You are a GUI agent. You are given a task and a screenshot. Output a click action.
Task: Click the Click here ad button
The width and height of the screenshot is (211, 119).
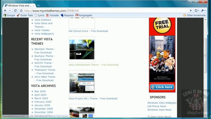click(x=162, y=87)
